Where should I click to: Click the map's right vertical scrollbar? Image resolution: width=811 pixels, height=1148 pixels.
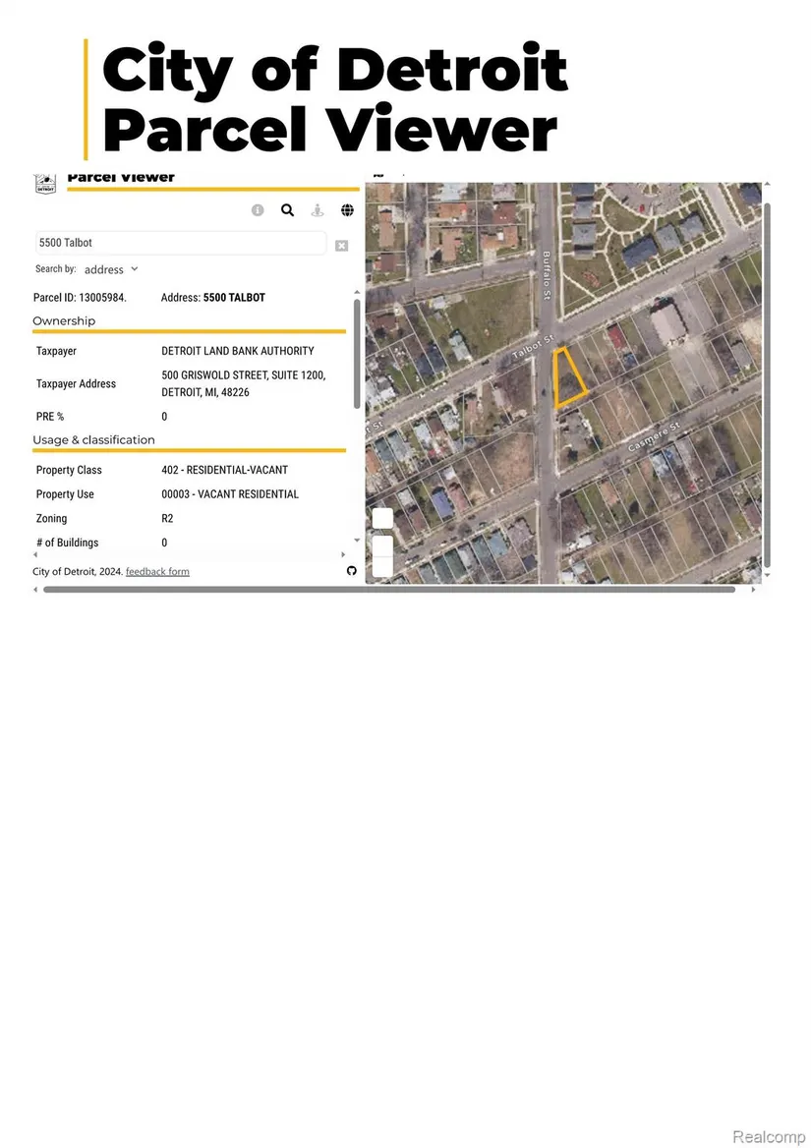coord(768,383)
